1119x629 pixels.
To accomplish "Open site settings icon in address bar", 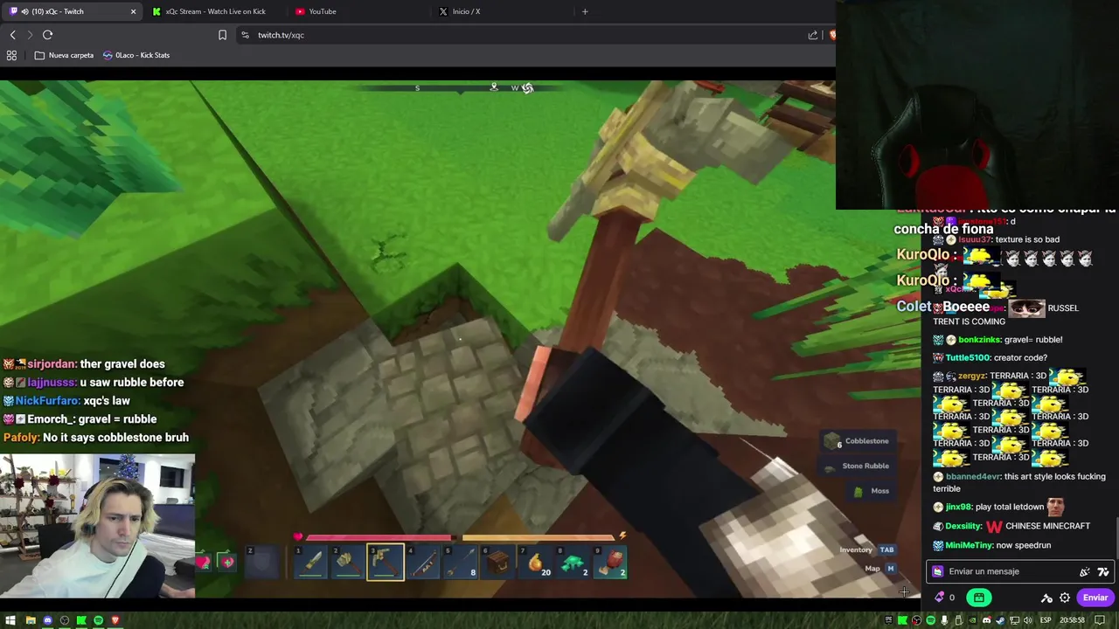I will pos(246,35).
